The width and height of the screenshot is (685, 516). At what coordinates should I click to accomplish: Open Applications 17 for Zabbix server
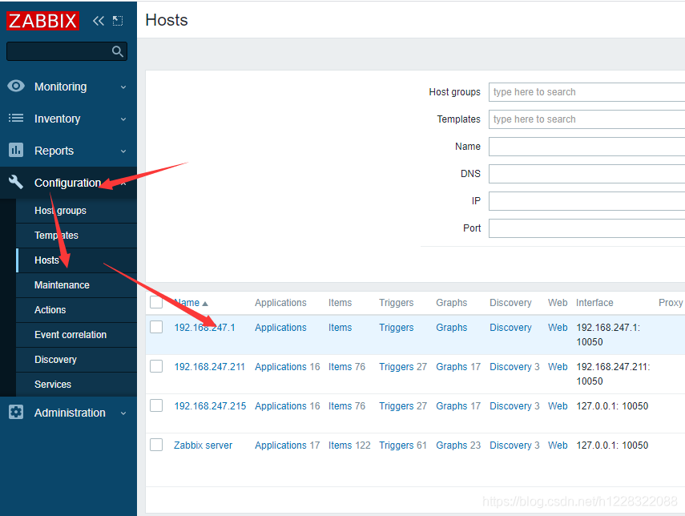tap(287, 445)
